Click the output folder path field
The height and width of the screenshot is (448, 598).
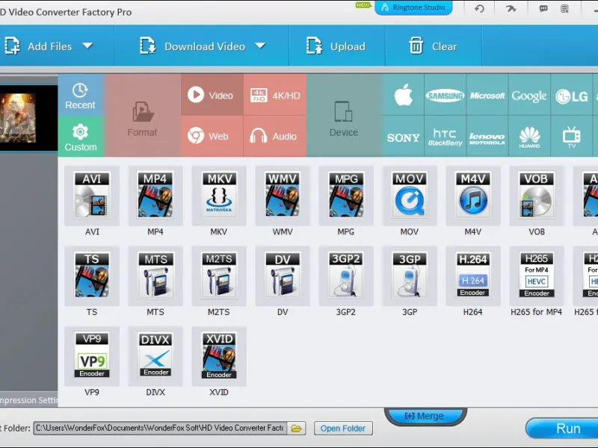160,428
